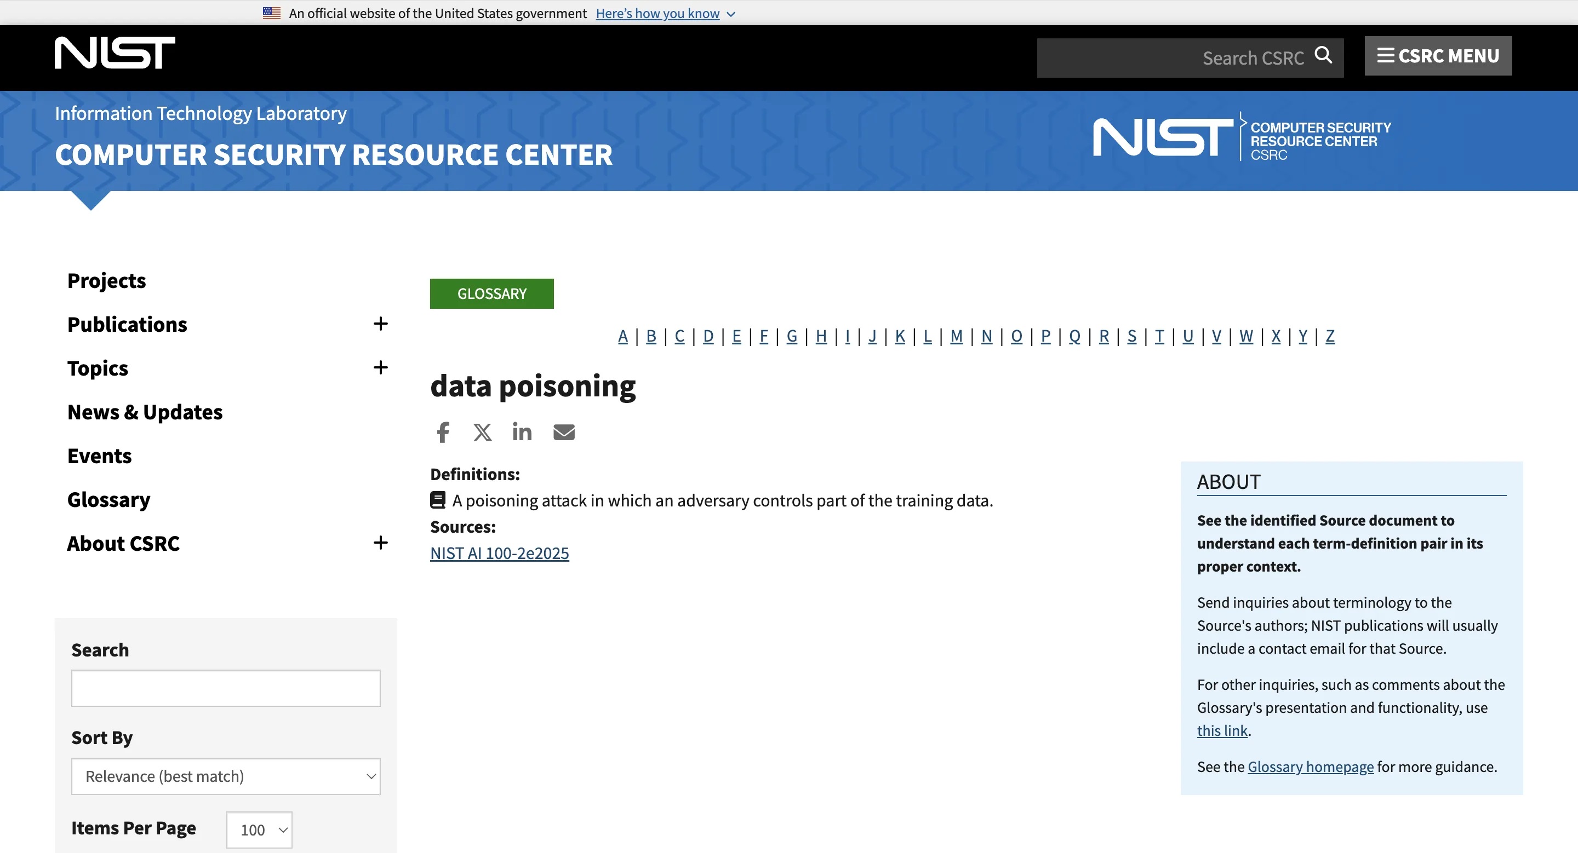Share the term on Facebook

(x=443, y=432)
